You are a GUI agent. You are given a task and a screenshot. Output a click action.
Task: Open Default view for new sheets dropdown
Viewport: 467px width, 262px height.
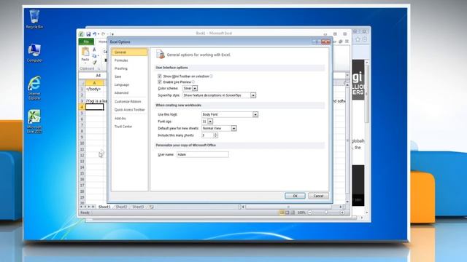click(x=233, y=128)
